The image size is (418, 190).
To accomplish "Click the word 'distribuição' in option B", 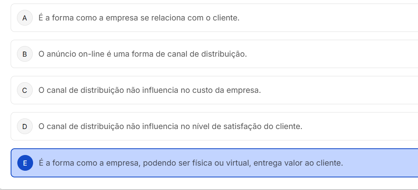I will coord(223,54).
